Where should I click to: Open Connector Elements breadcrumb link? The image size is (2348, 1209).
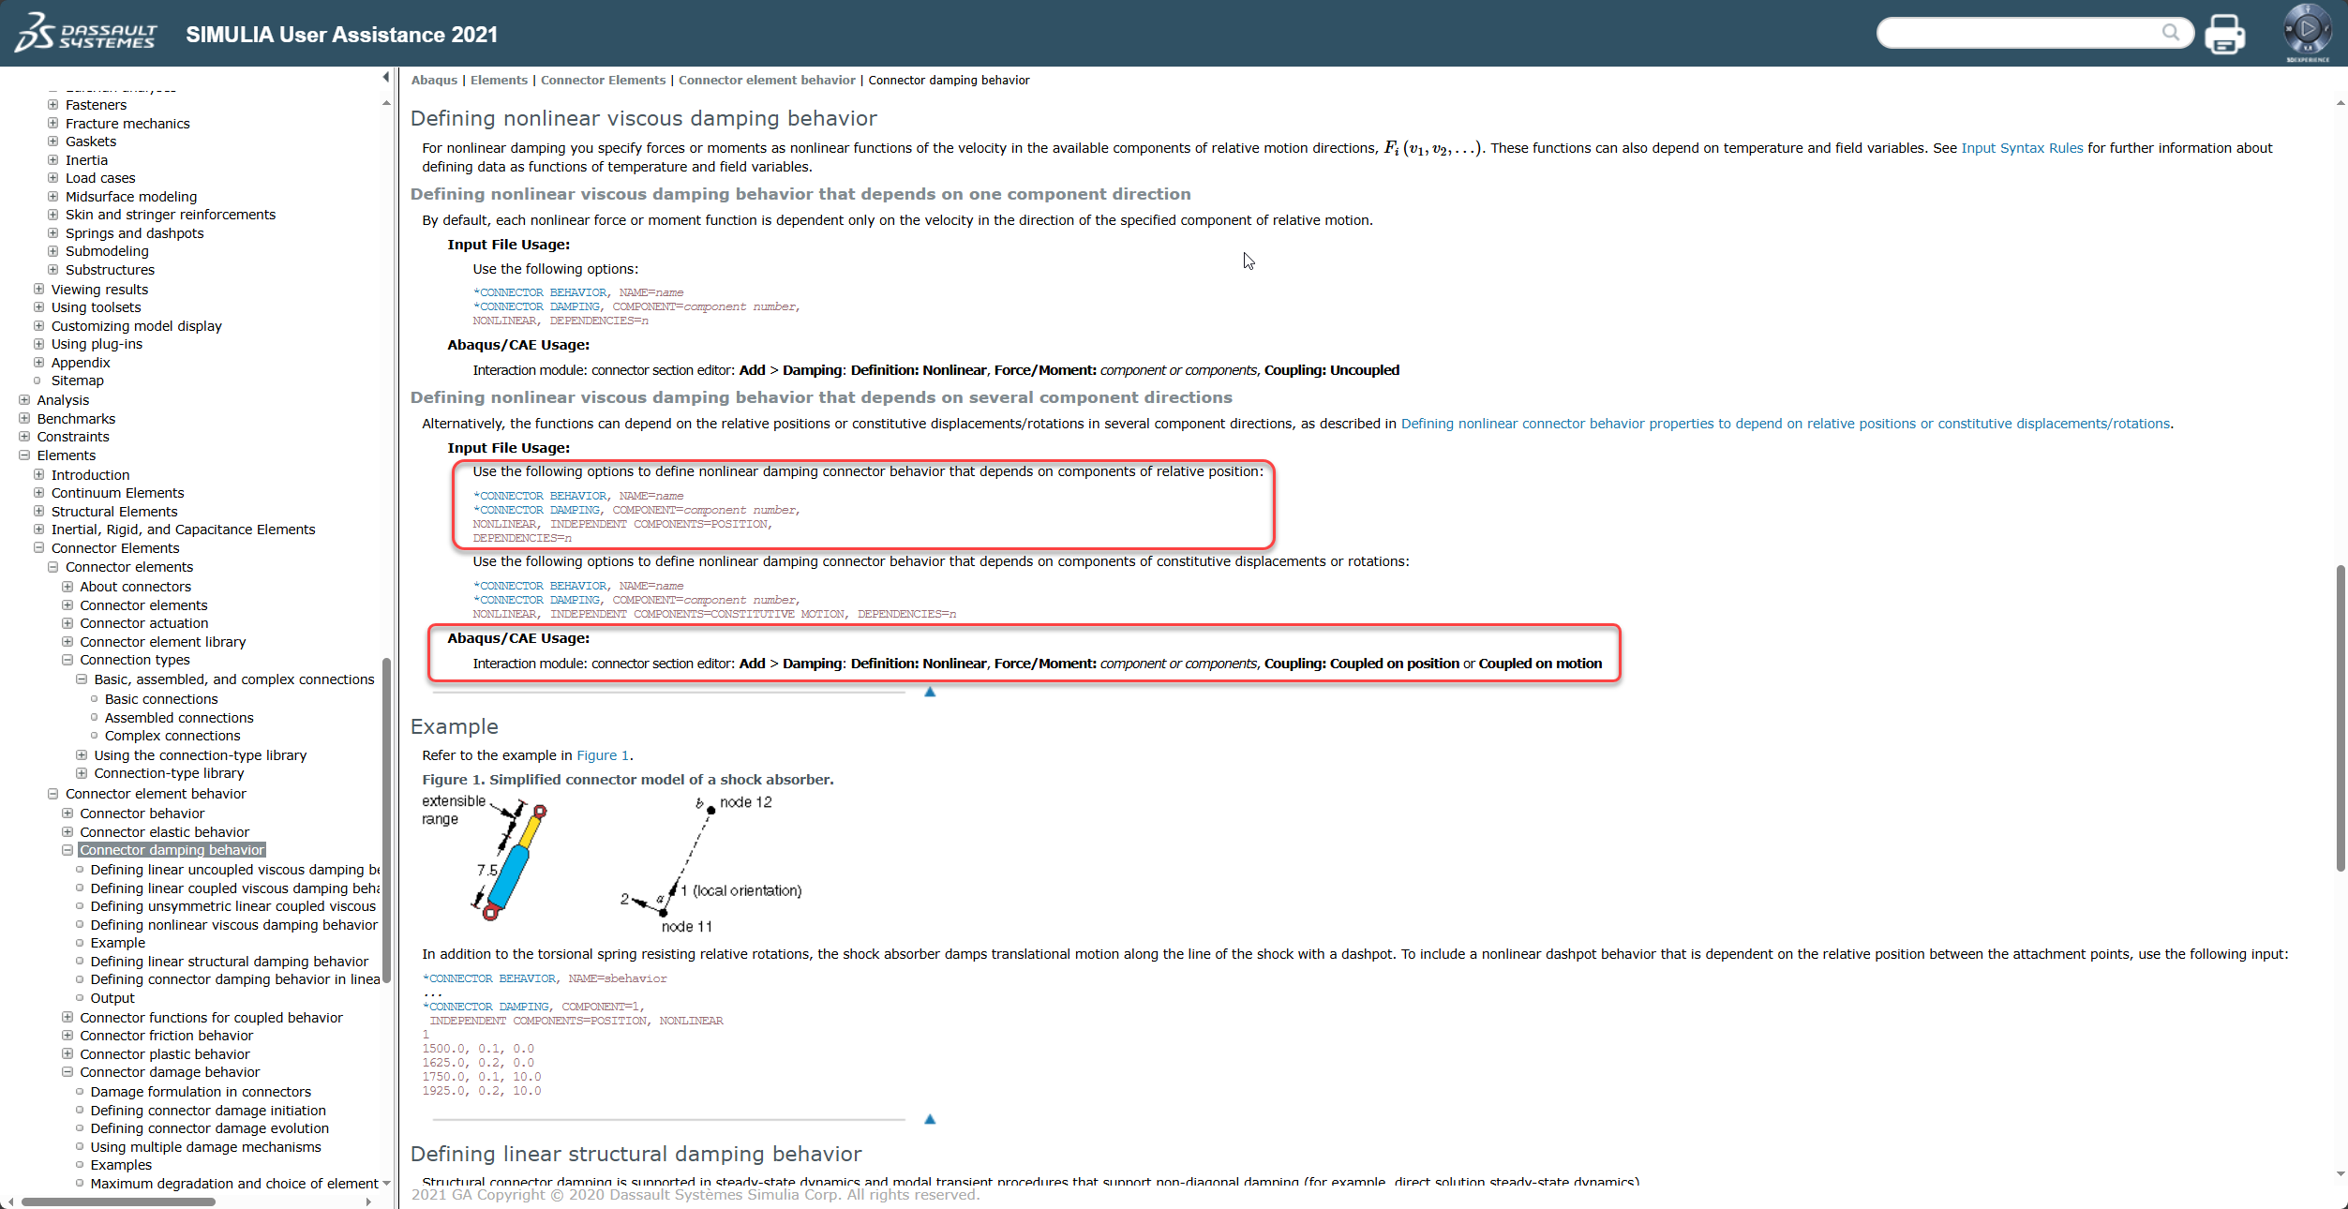pyautogui.click(x=603, y=81)
